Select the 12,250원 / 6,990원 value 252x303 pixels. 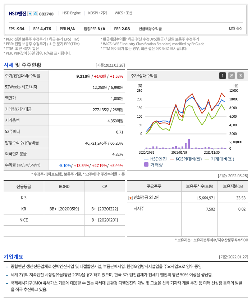pos(108,87)
